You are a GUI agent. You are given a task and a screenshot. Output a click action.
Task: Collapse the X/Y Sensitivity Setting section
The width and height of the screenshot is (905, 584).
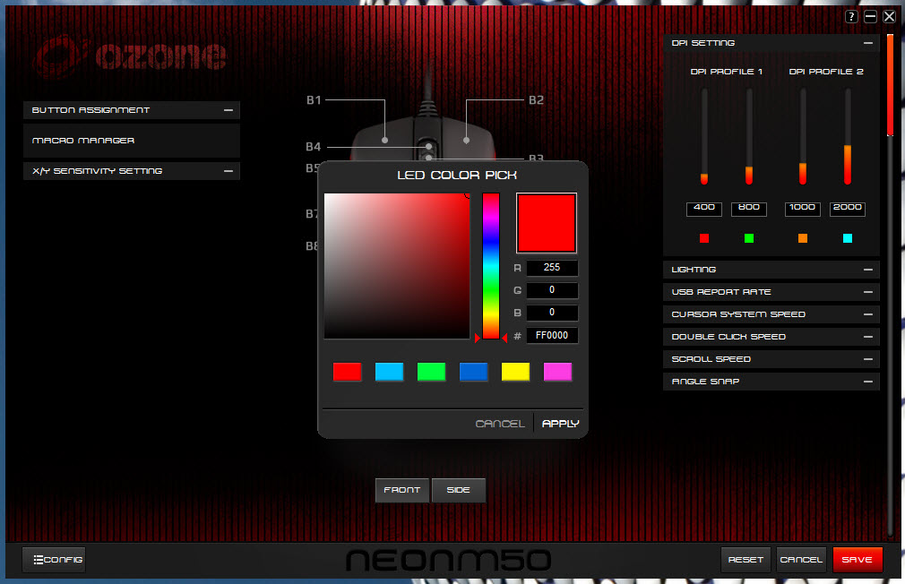tap(228, 171)
